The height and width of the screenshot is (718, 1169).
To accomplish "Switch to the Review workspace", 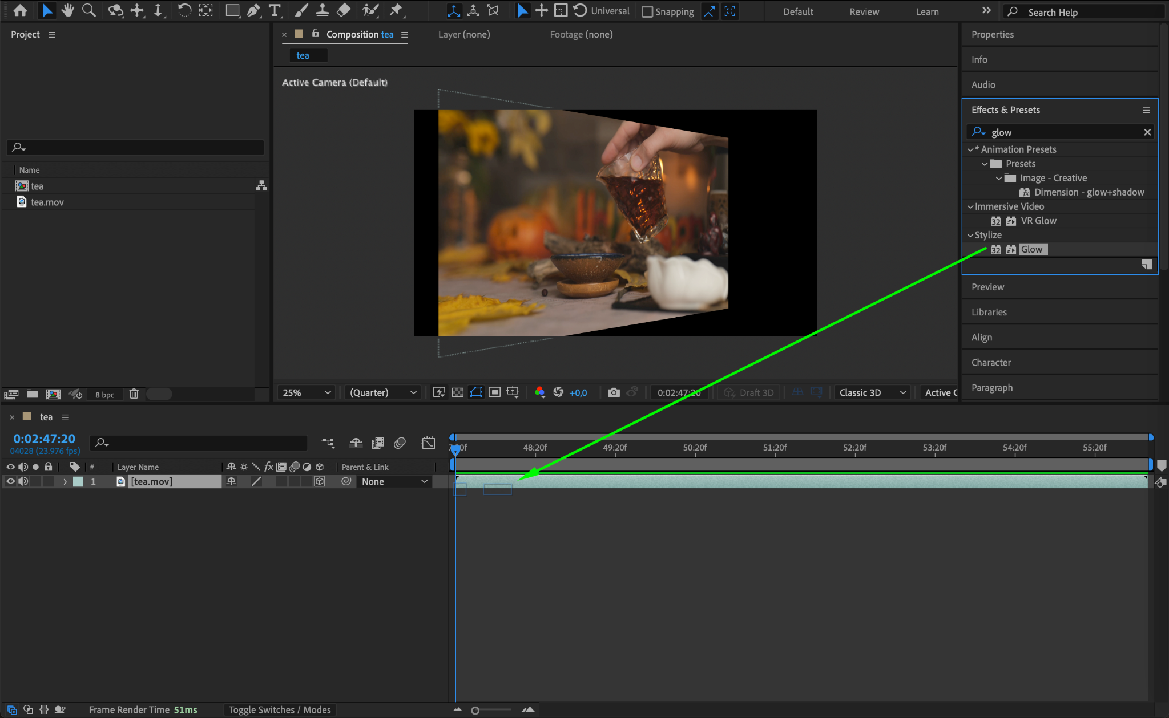I will click(864, 11).
